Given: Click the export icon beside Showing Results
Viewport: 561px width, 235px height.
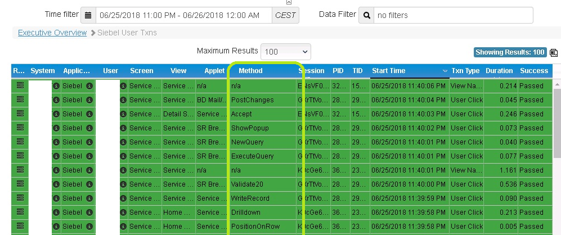Looking at the screenshot, I should 553,53.
